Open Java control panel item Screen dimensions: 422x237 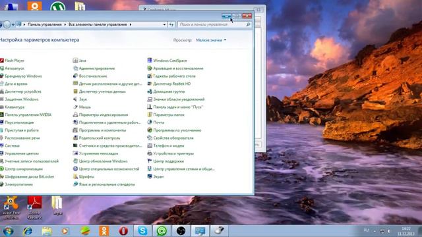click(80, 61)
